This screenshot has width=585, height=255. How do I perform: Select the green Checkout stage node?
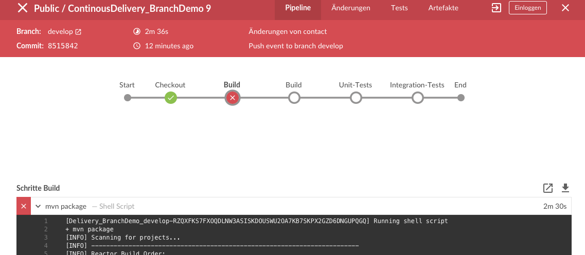click(x=170, y=98)
